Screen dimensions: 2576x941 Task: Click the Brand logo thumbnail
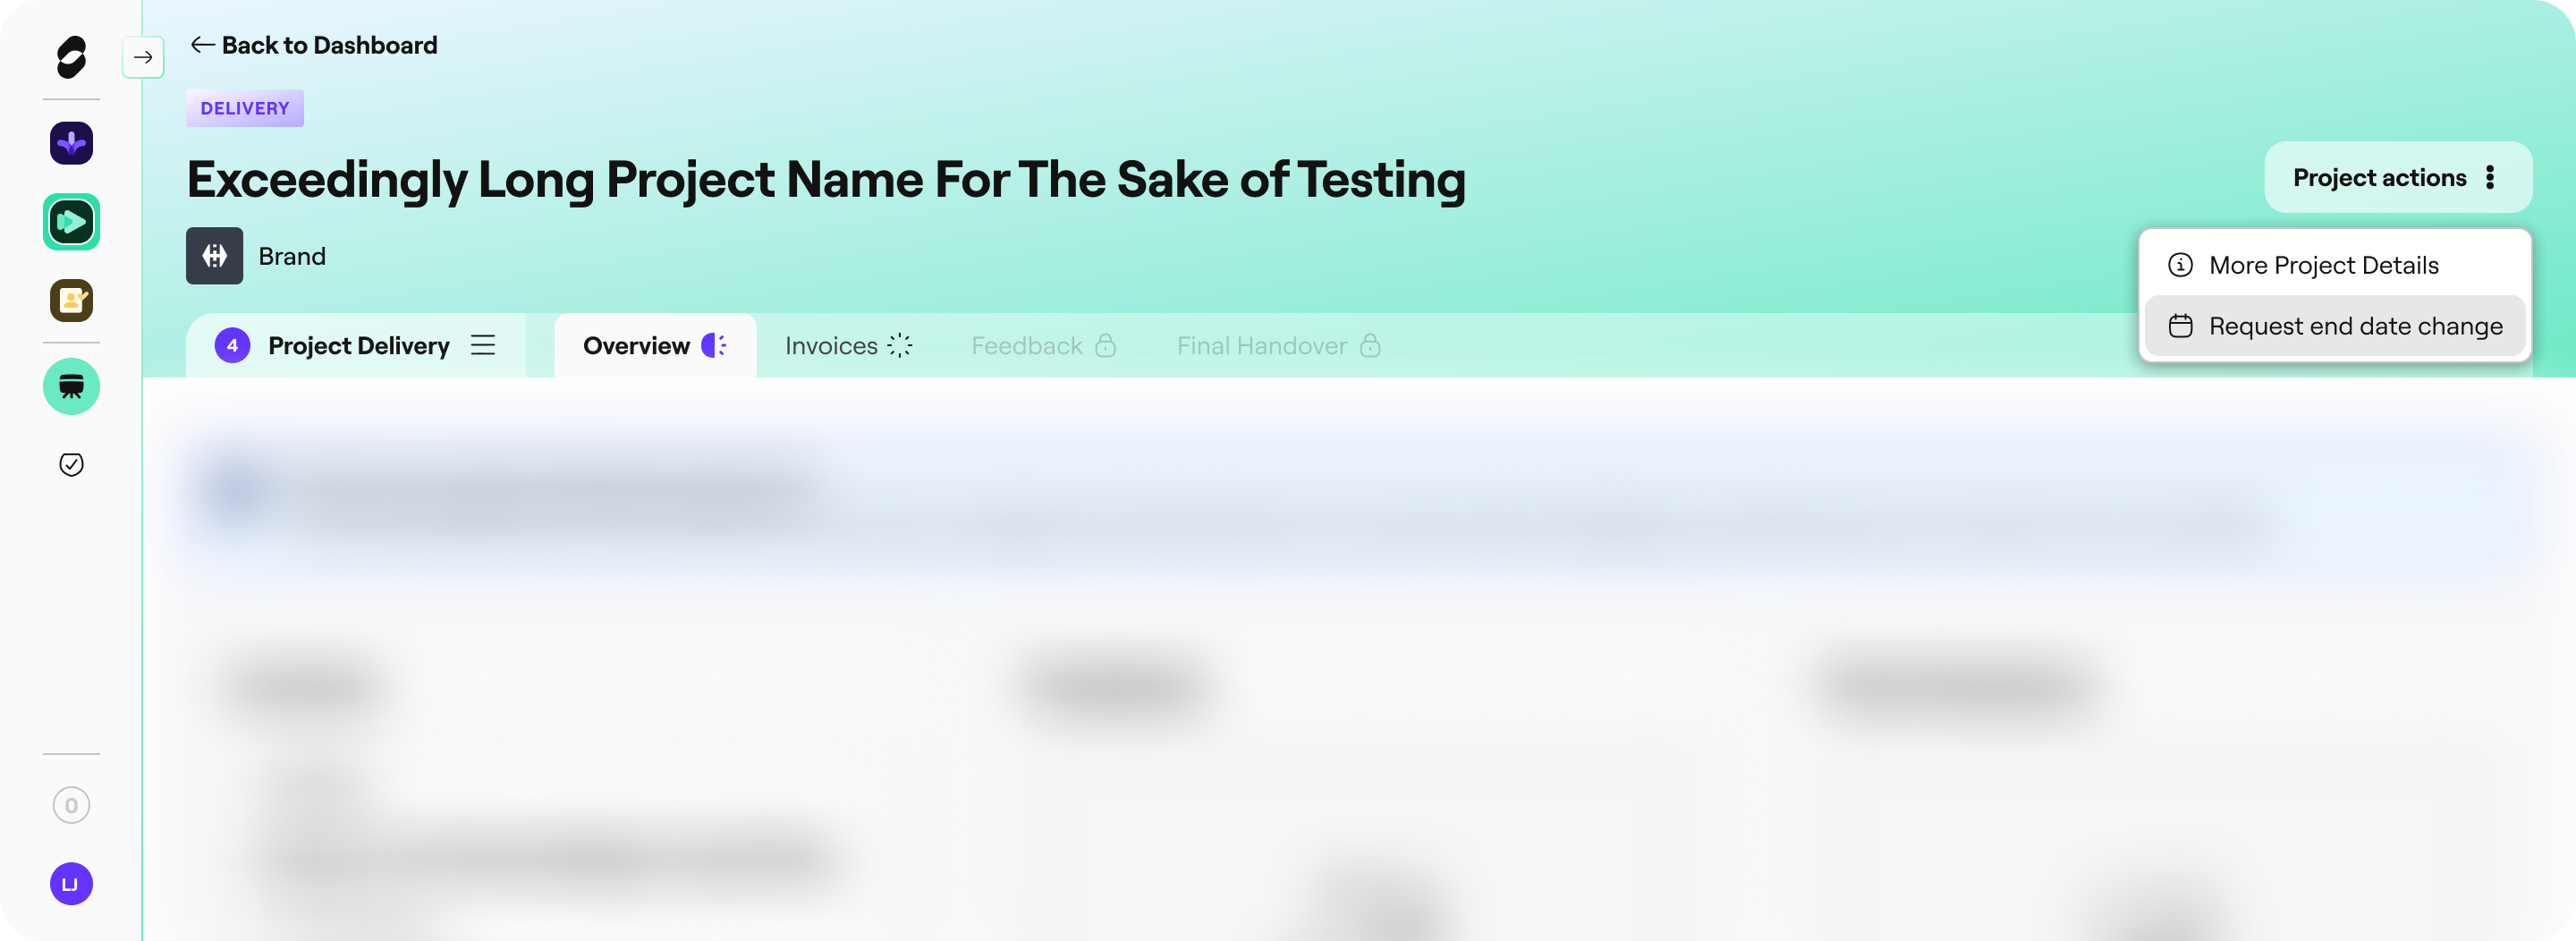[214, 256]
